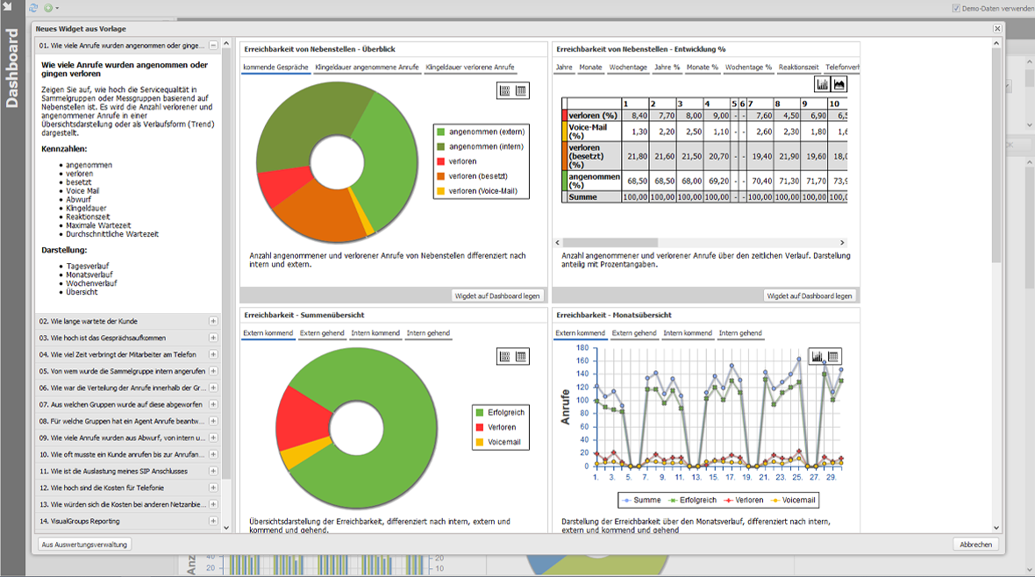This screenshot has height=577, width=1035.
Task: Select the table icon in Monatsübersicht widget
Action: [833, 357]
